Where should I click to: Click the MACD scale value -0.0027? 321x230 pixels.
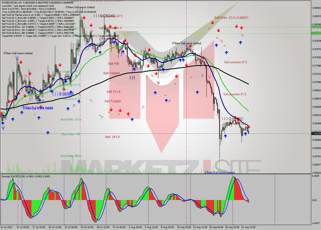[315, 223]
